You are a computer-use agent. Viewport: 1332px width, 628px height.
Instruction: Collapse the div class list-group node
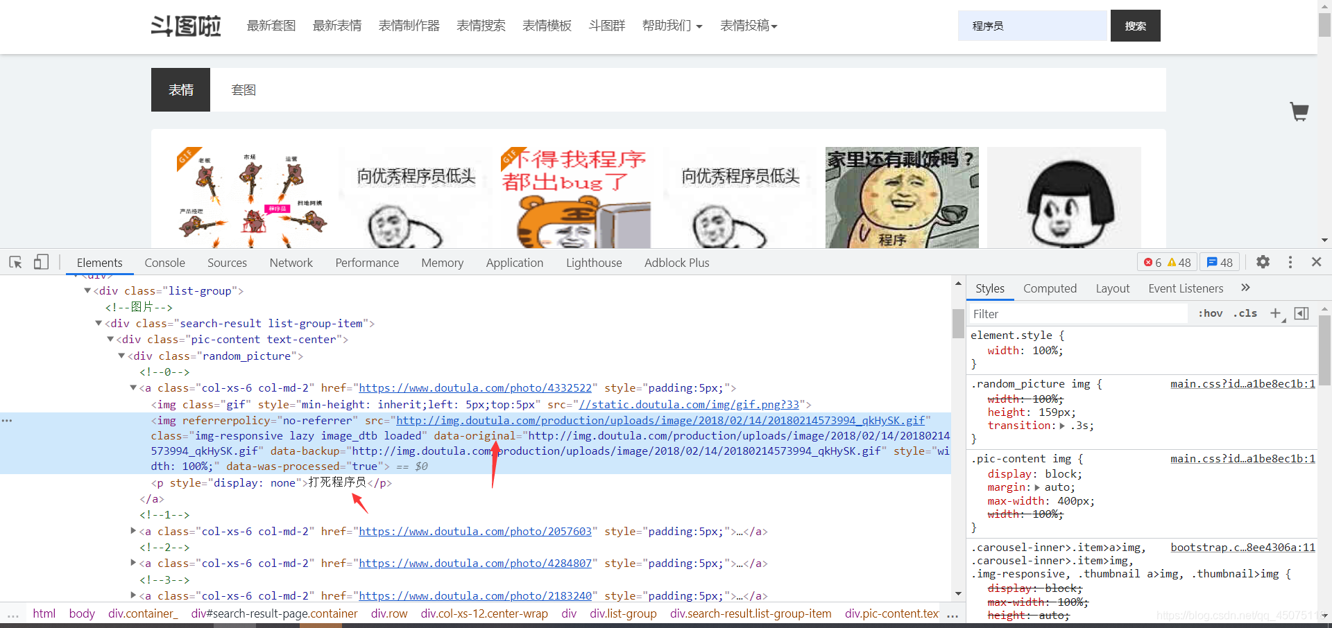click(x=87, y=291)
